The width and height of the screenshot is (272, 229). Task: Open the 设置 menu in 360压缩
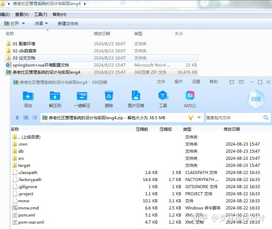(196, 82)
